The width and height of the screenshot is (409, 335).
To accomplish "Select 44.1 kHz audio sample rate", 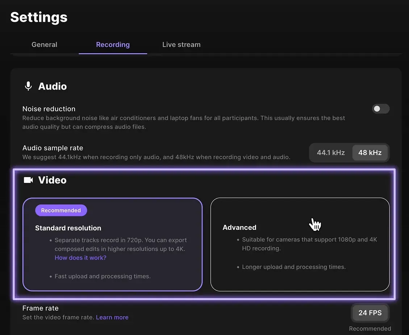I will pyautogui.click(x=330, y=153).
